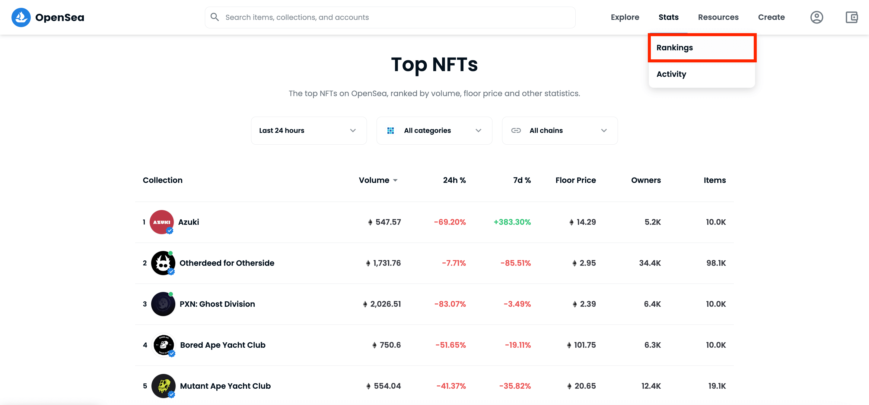Image resolution: width=869 pixels, height=405 pixels.
Task: Click the Collection column header
Action: 163,180
